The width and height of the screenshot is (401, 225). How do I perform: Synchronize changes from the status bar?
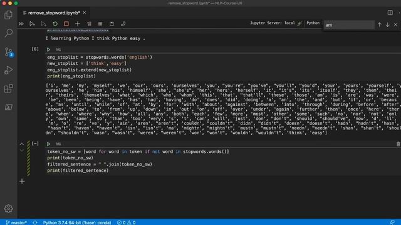35,222
